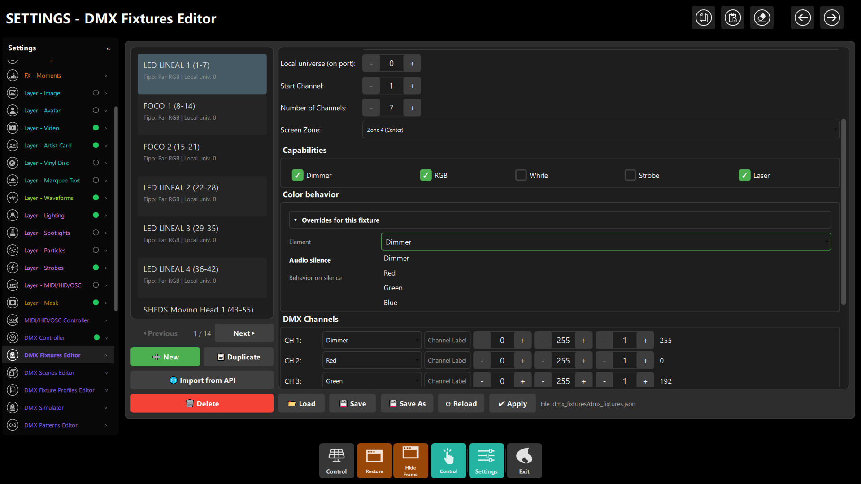The height and width of the screenshot is (484, 861).
Task: Select FOCO 2 (15-21) fixture
Action: coord(202,155)
